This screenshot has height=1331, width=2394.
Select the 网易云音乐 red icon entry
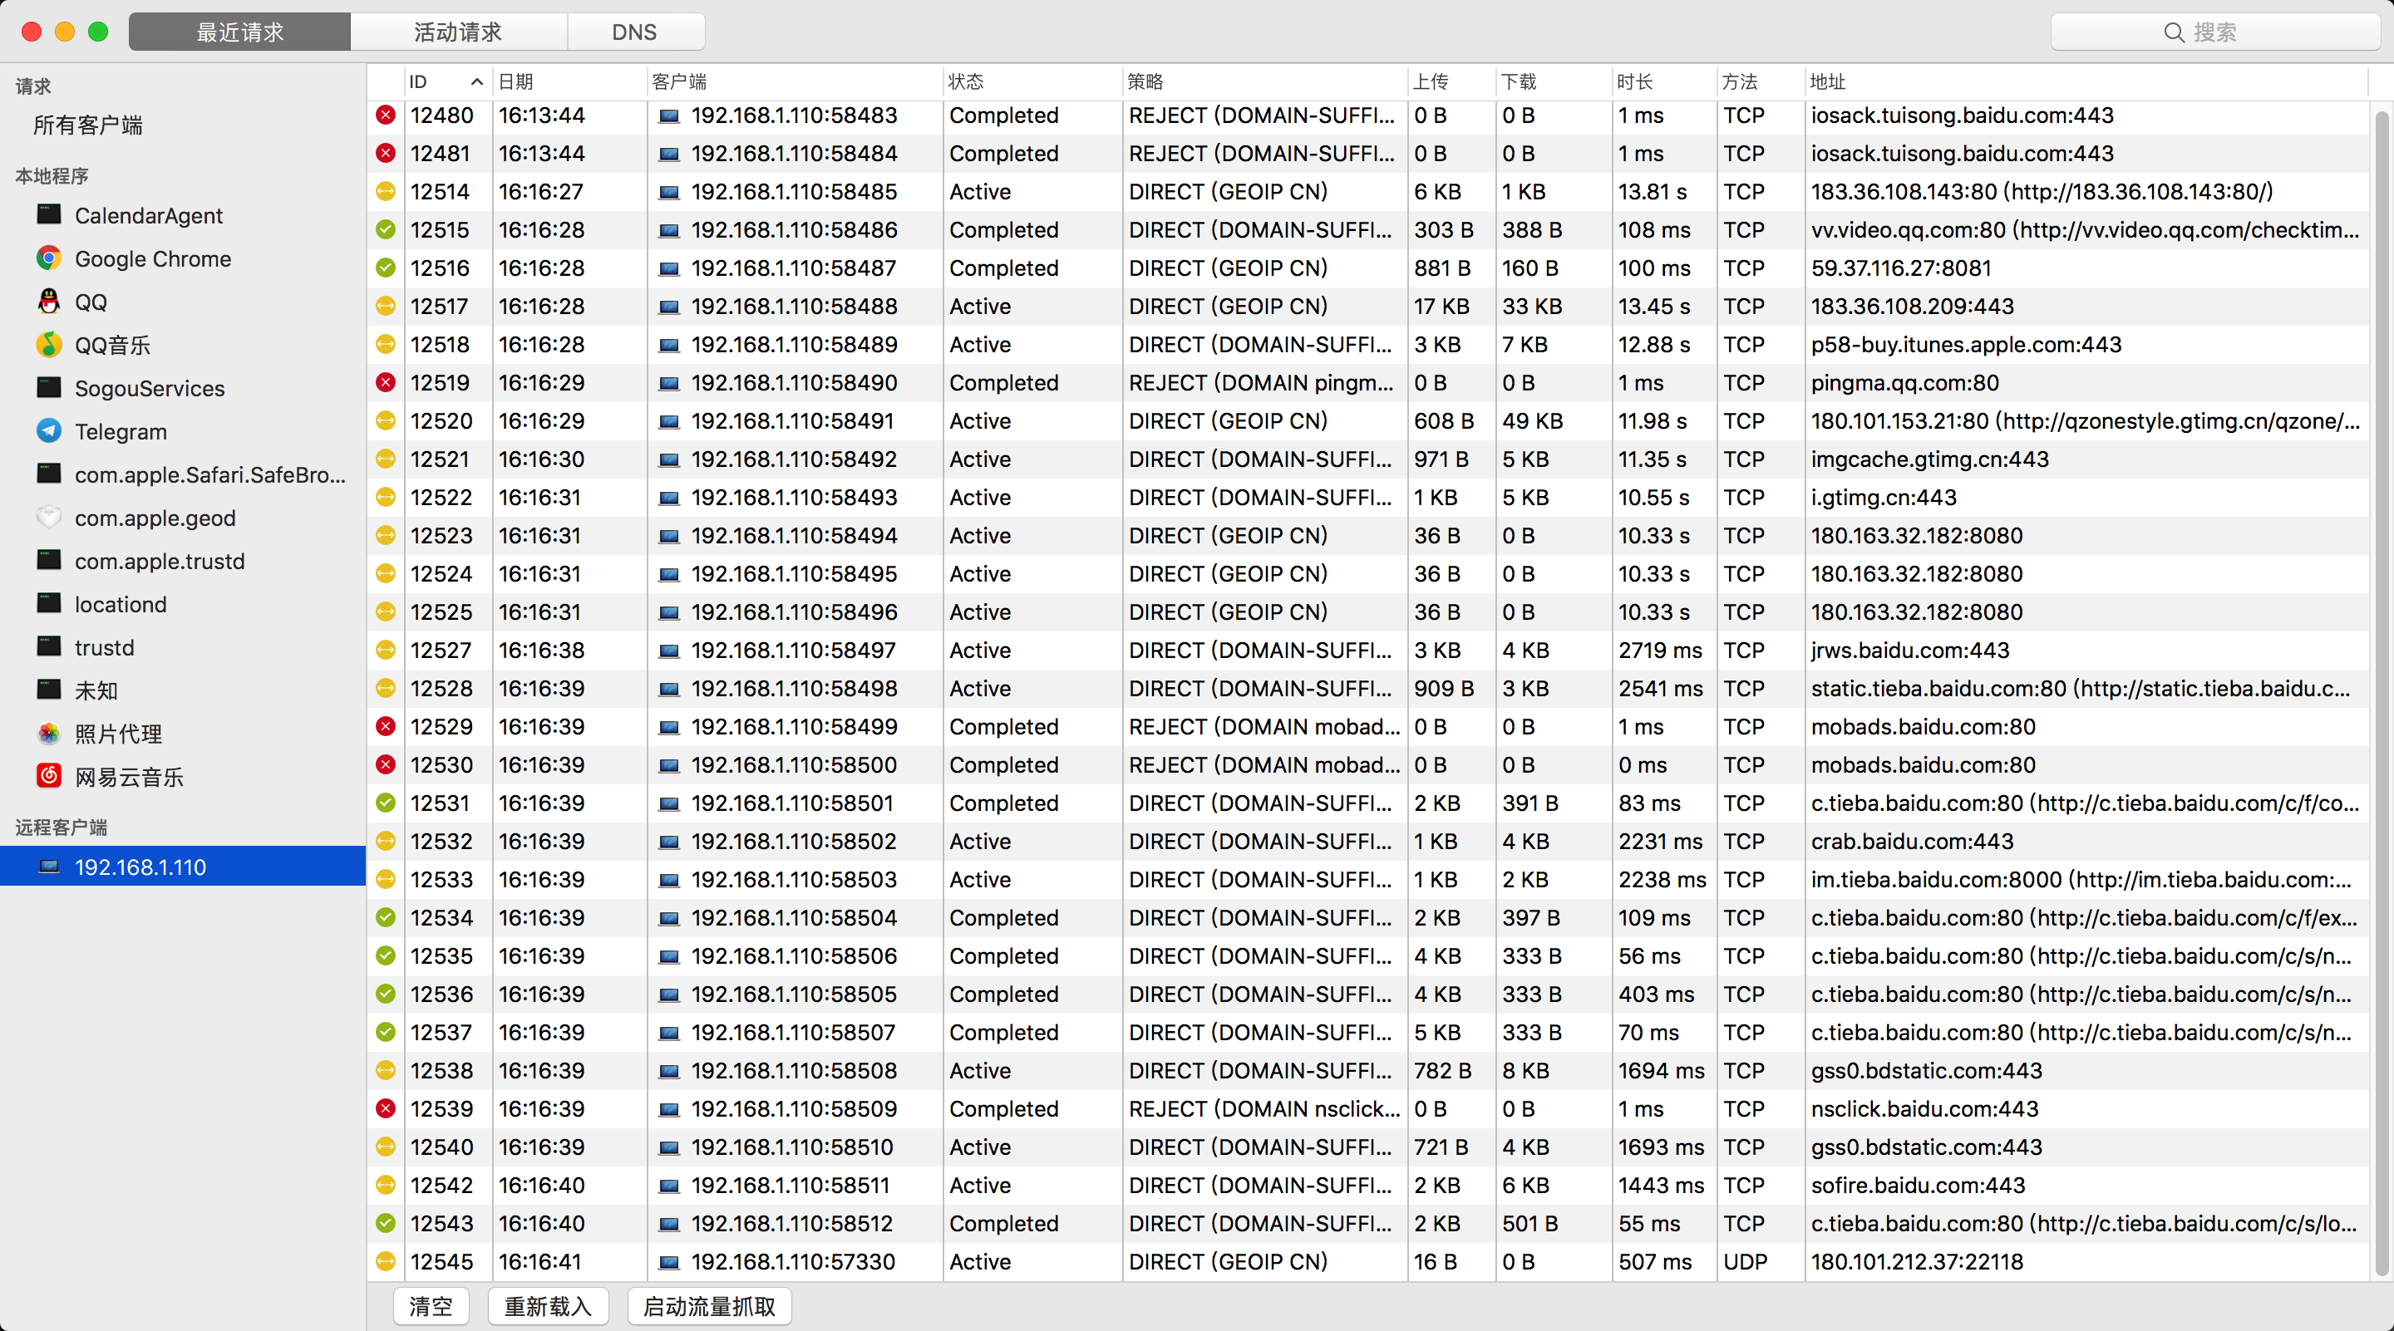(x=48, y=777)
